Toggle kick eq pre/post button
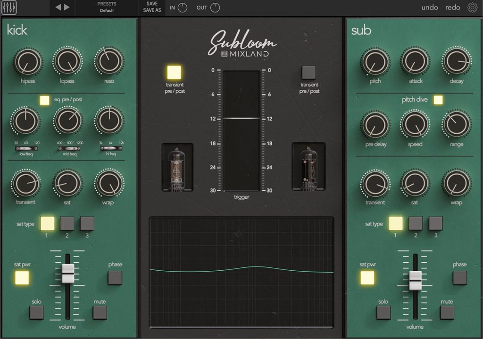Screen dimensions: 483x339 point(44,100)
